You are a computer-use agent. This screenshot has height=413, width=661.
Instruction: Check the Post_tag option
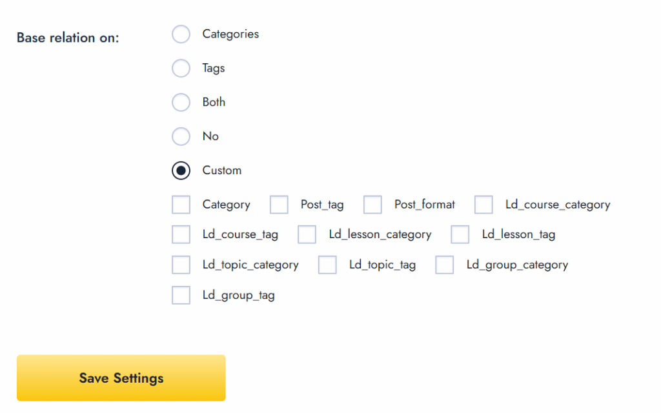279,204
